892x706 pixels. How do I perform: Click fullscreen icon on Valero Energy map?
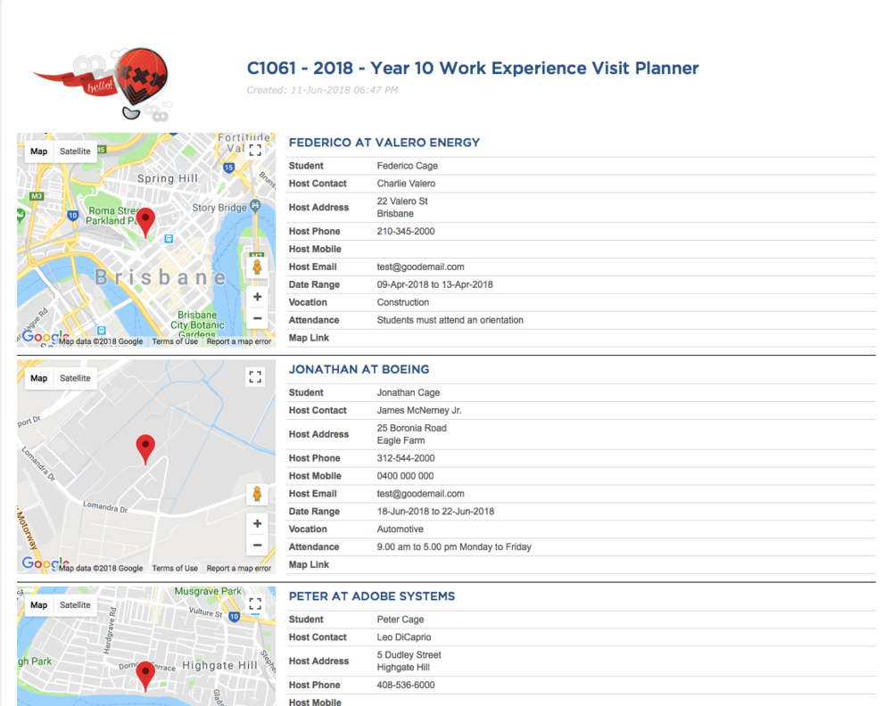coord(255,150)
